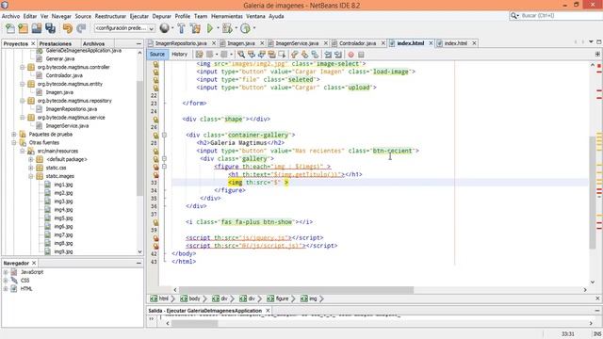This screenshot has height=339, width=603.
Task: Open the Depurar menu
Action: pos(161,16)
